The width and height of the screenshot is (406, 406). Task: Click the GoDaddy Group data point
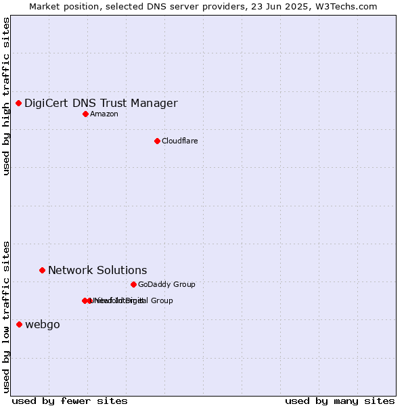click(133, 285)
